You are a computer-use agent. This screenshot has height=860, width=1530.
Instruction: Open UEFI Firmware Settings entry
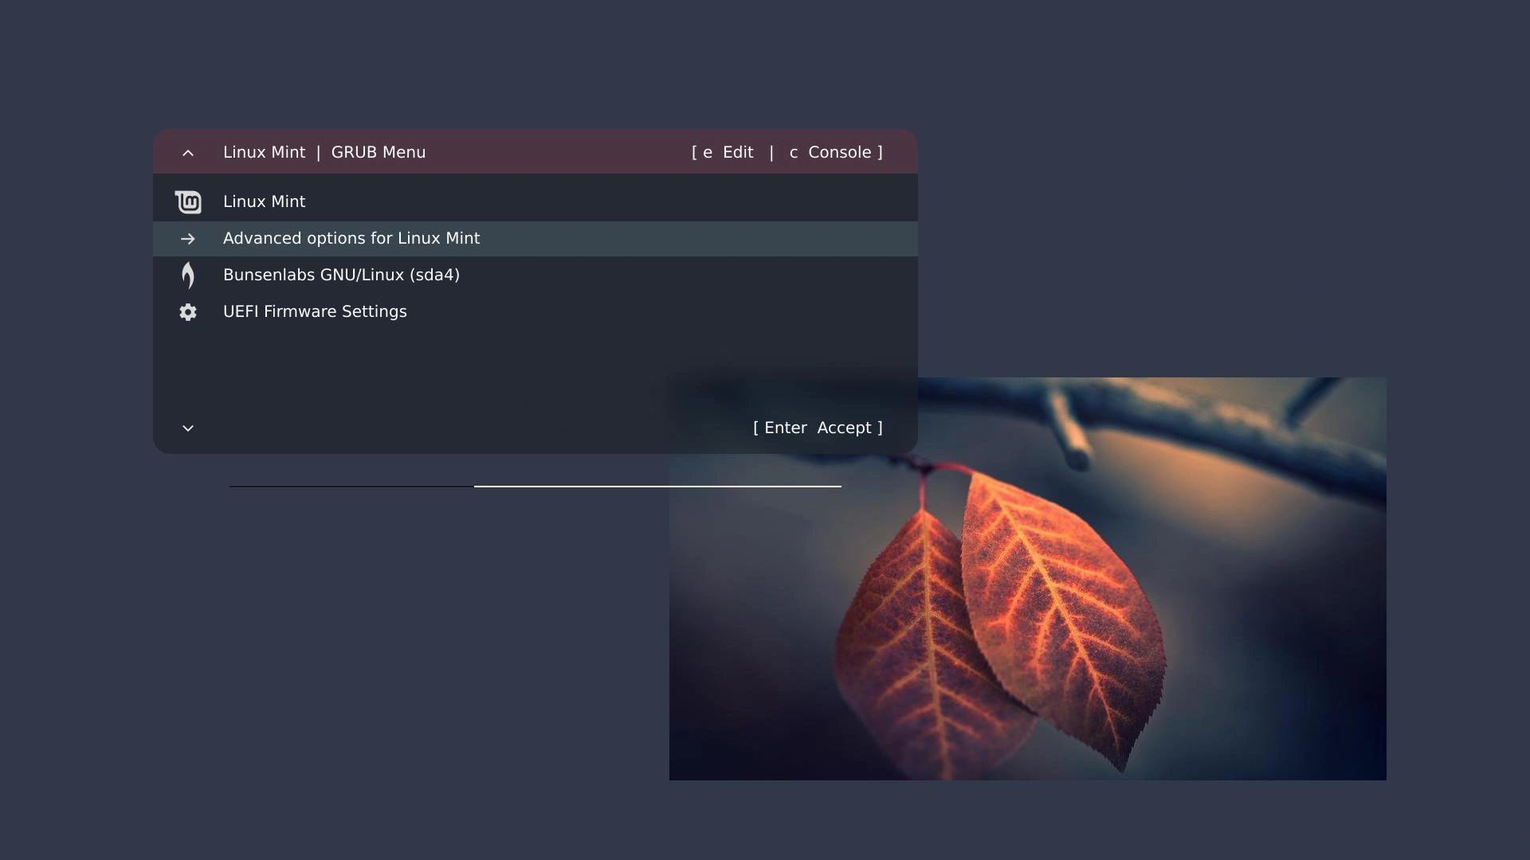click(x=535, y=312)
